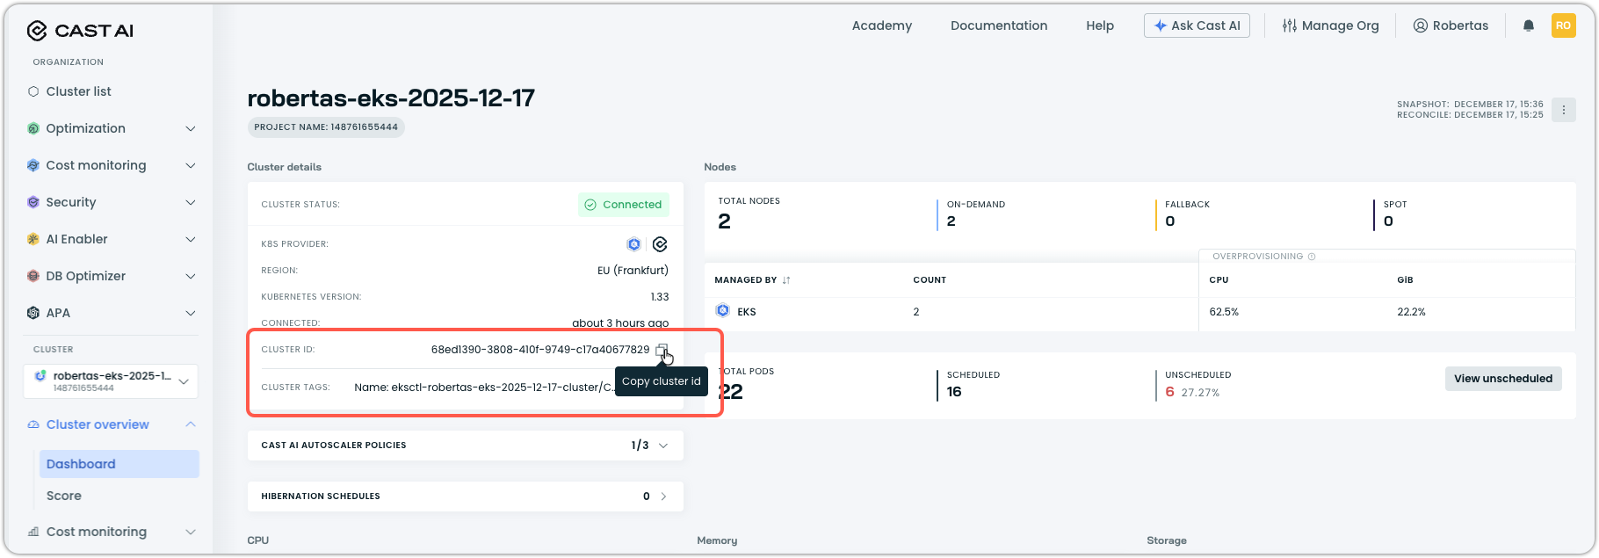Viewport: 1599px width, 558px height.
Task: Click the Cluster overview cloud icon
Action: pos(33,424)
